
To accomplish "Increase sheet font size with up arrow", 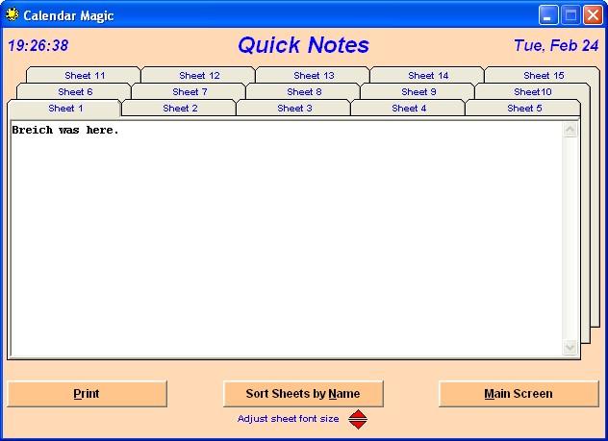I will (x=358, y=414).
